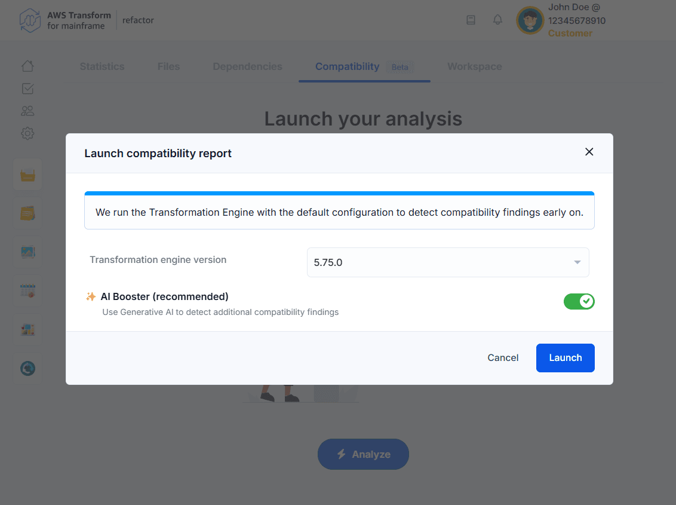Viewport: 676px width, 505px height.
Task: Go to the Workspace tab
Action: [x=474, y=66]
